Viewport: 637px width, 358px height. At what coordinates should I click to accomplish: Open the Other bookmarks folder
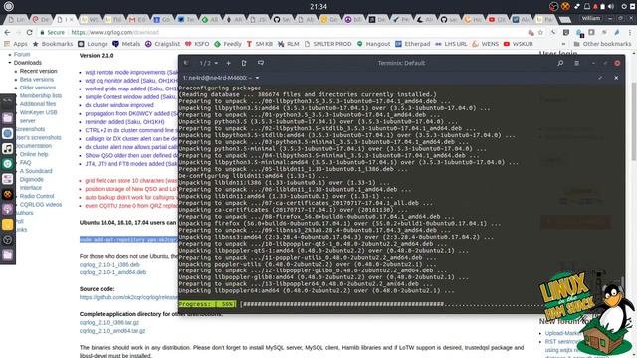click(602, 44)
